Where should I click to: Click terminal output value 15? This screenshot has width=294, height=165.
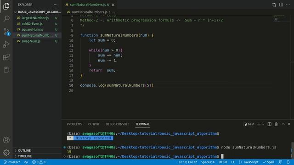(x=69, y=152)
